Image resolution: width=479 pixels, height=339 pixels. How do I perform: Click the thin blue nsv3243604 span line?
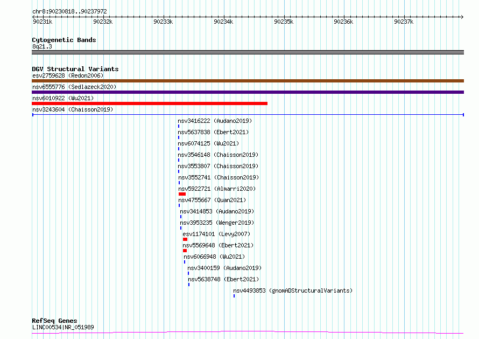(x=248, y=115)
